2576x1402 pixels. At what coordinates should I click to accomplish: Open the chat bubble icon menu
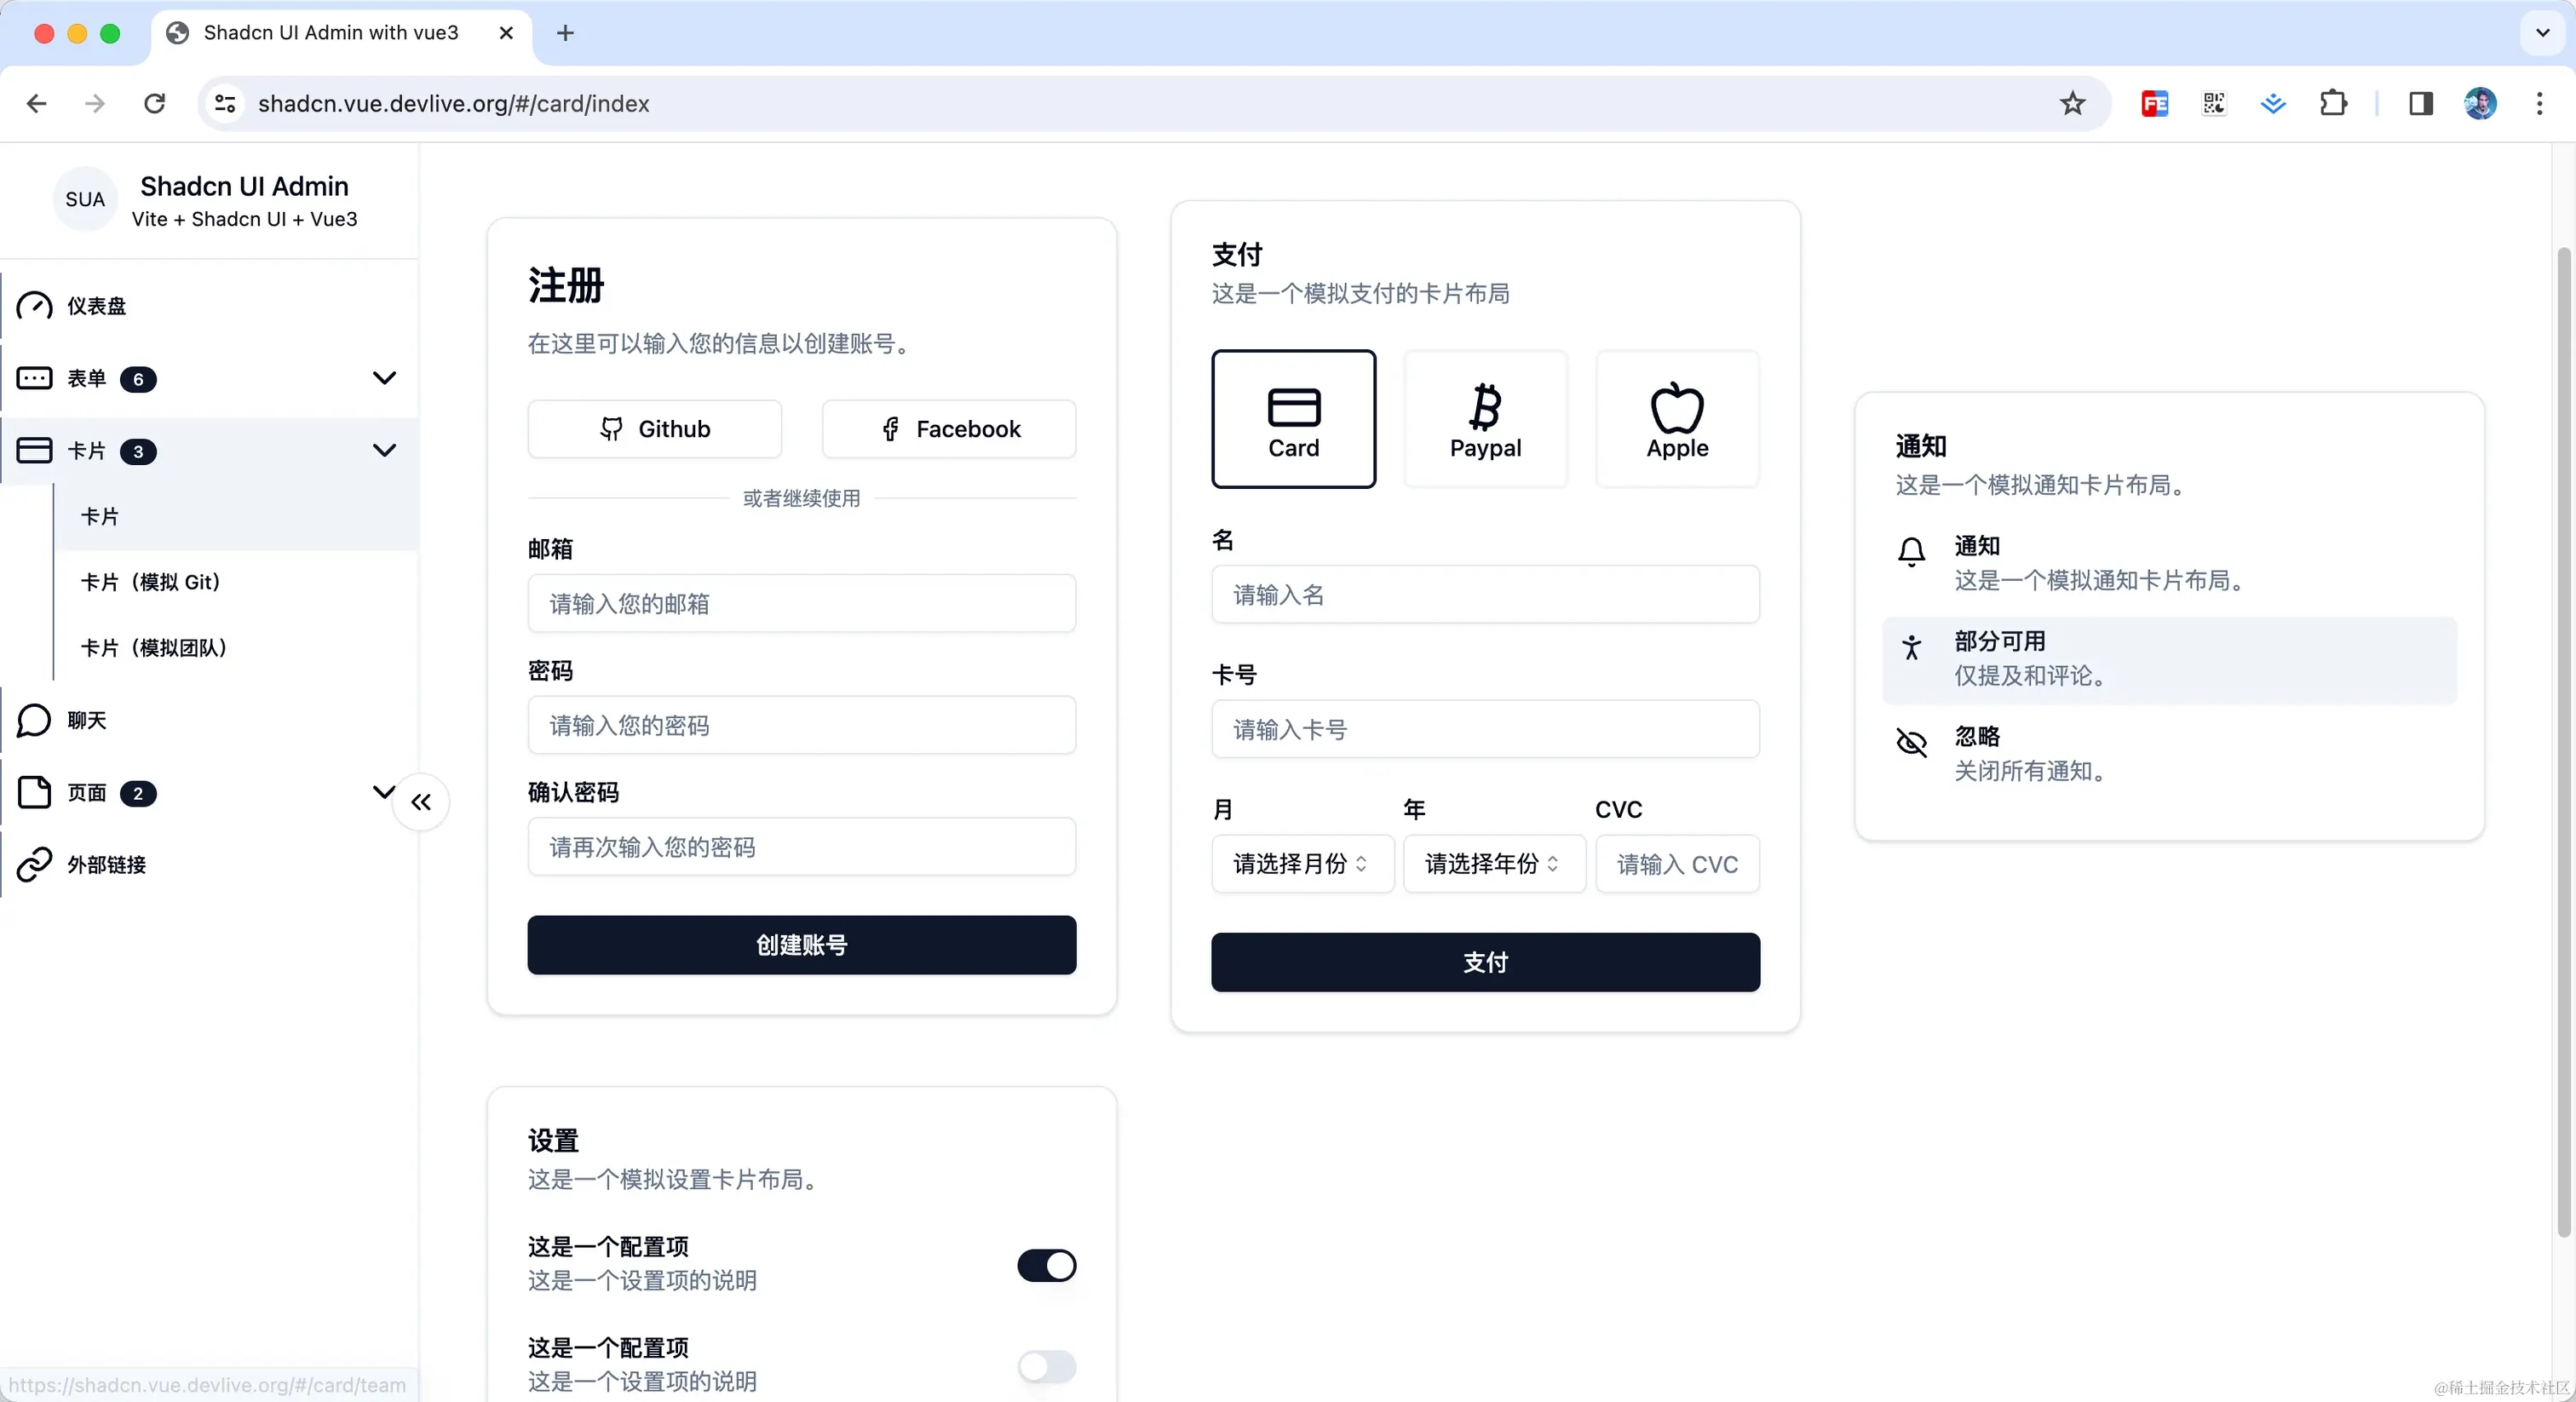pos(35,720)
